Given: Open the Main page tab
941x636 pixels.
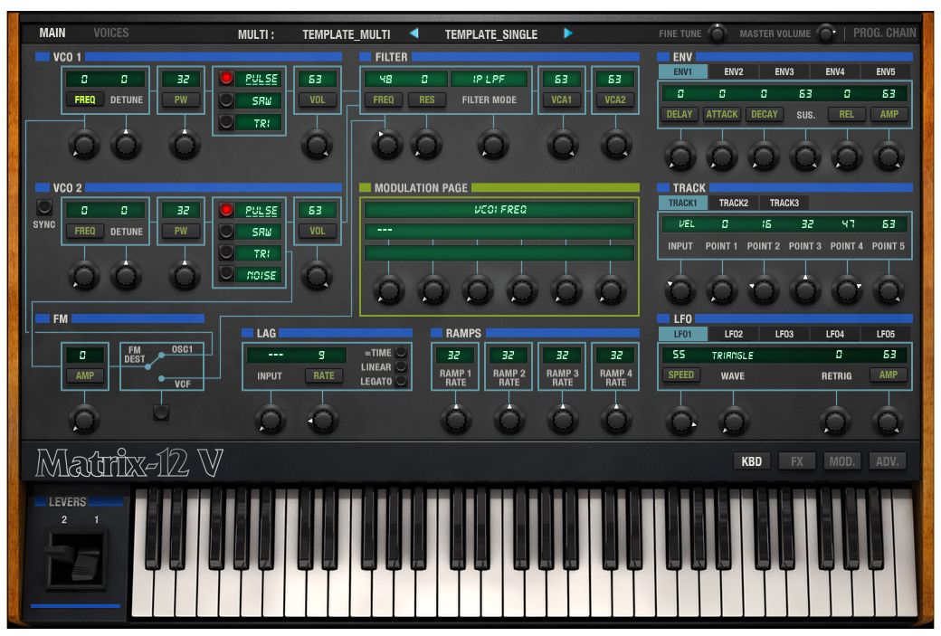Looking at the screenshot, I should [x=52, y=33].
